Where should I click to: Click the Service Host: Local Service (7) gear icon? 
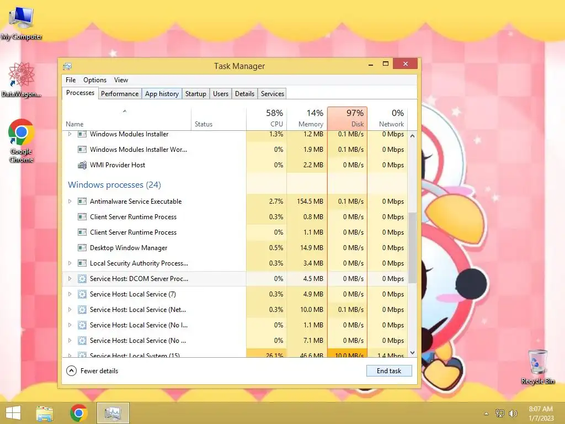coord(82,294)
